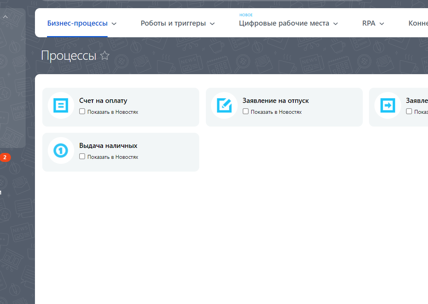
Task: Enable Показать в Новостях for Выдача наличных
Action: coord(82,156)
